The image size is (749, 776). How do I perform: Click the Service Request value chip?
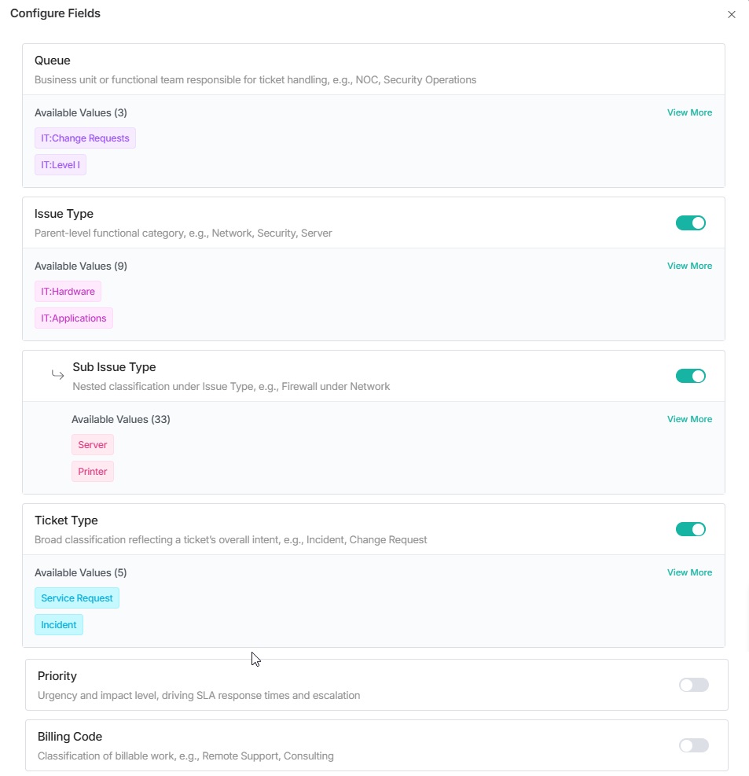click(x=76, y=598)
